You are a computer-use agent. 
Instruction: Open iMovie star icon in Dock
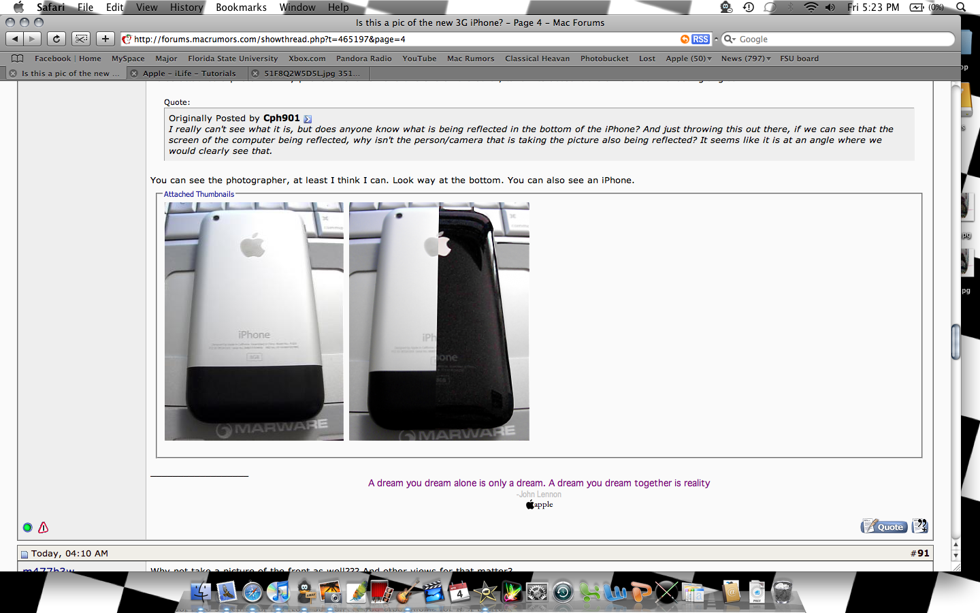[x=485, y=592]
